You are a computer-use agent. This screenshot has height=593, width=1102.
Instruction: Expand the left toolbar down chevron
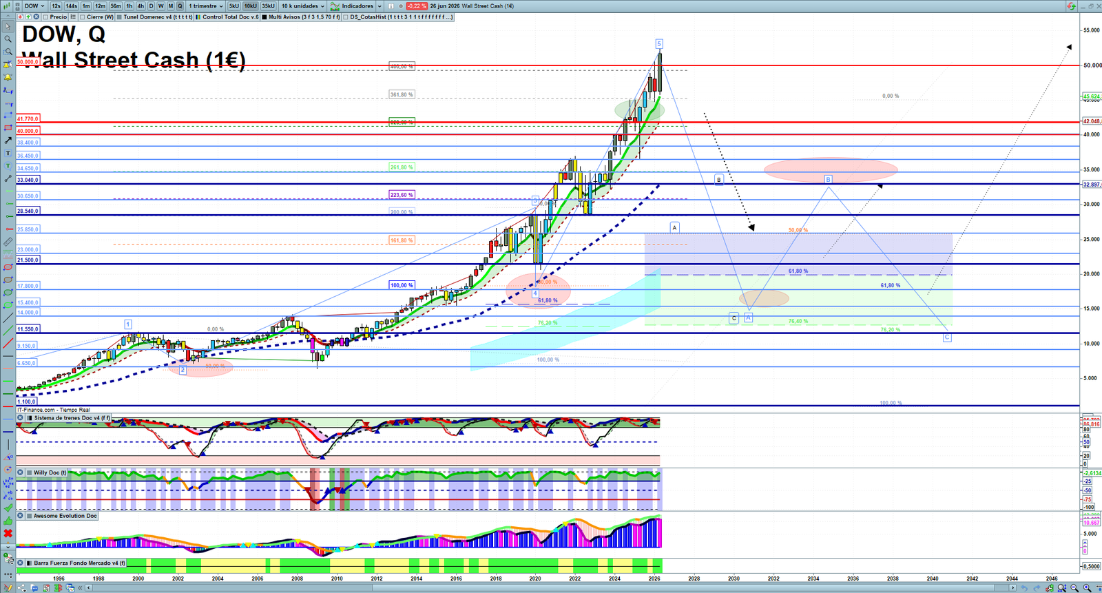point(8,546)
